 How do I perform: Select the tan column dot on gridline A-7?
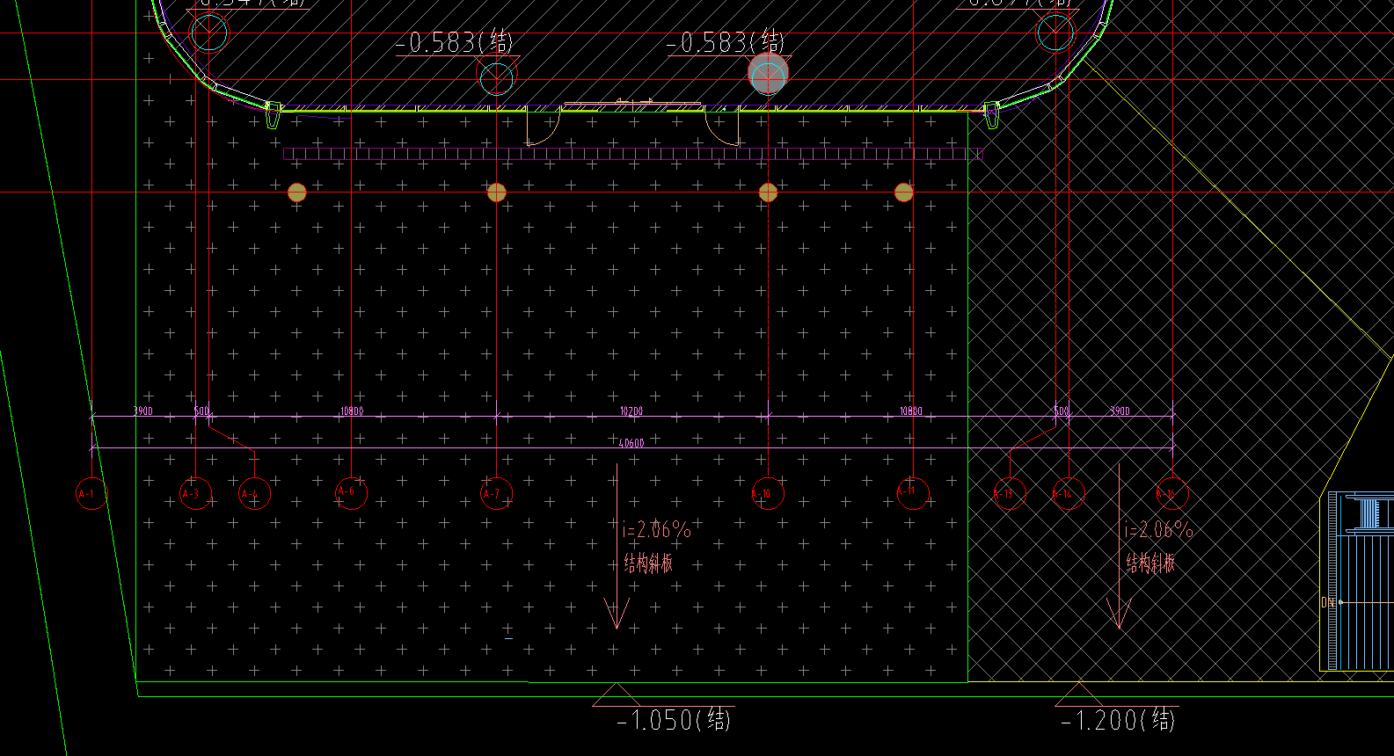click(x=496, y=192)
